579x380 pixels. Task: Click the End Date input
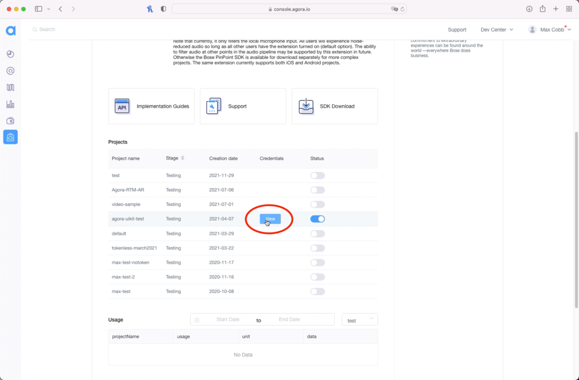(x=289, y=319)
